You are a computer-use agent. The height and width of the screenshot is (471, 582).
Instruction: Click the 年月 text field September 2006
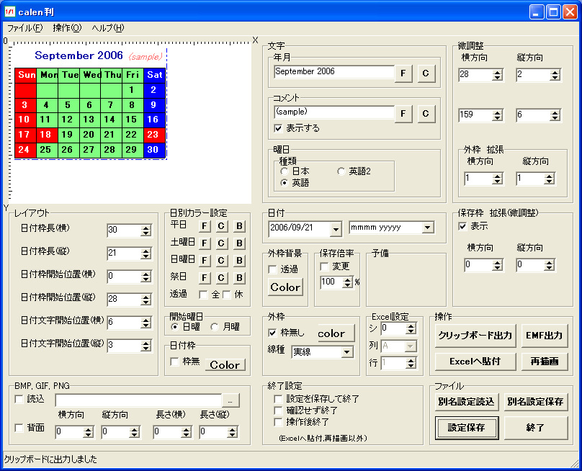pyautogui.click(x=334, y=71)
